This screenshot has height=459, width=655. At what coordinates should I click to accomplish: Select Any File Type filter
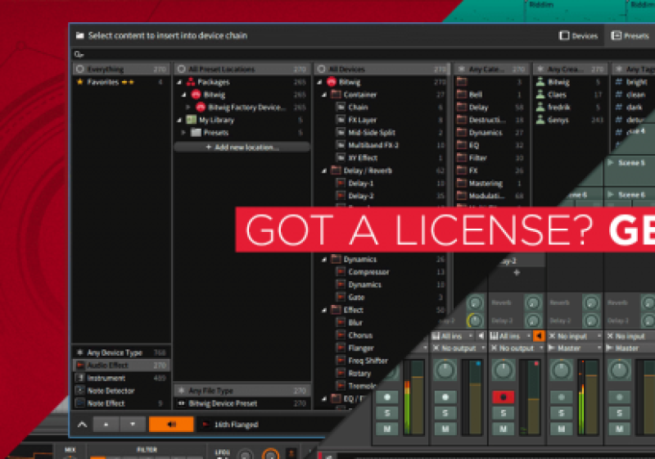coord(242,391)
